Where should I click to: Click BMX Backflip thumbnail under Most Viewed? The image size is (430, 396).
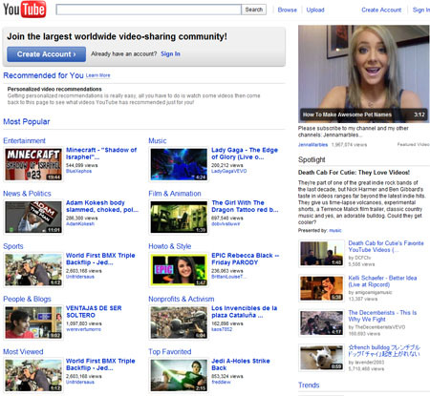(33, 376)
